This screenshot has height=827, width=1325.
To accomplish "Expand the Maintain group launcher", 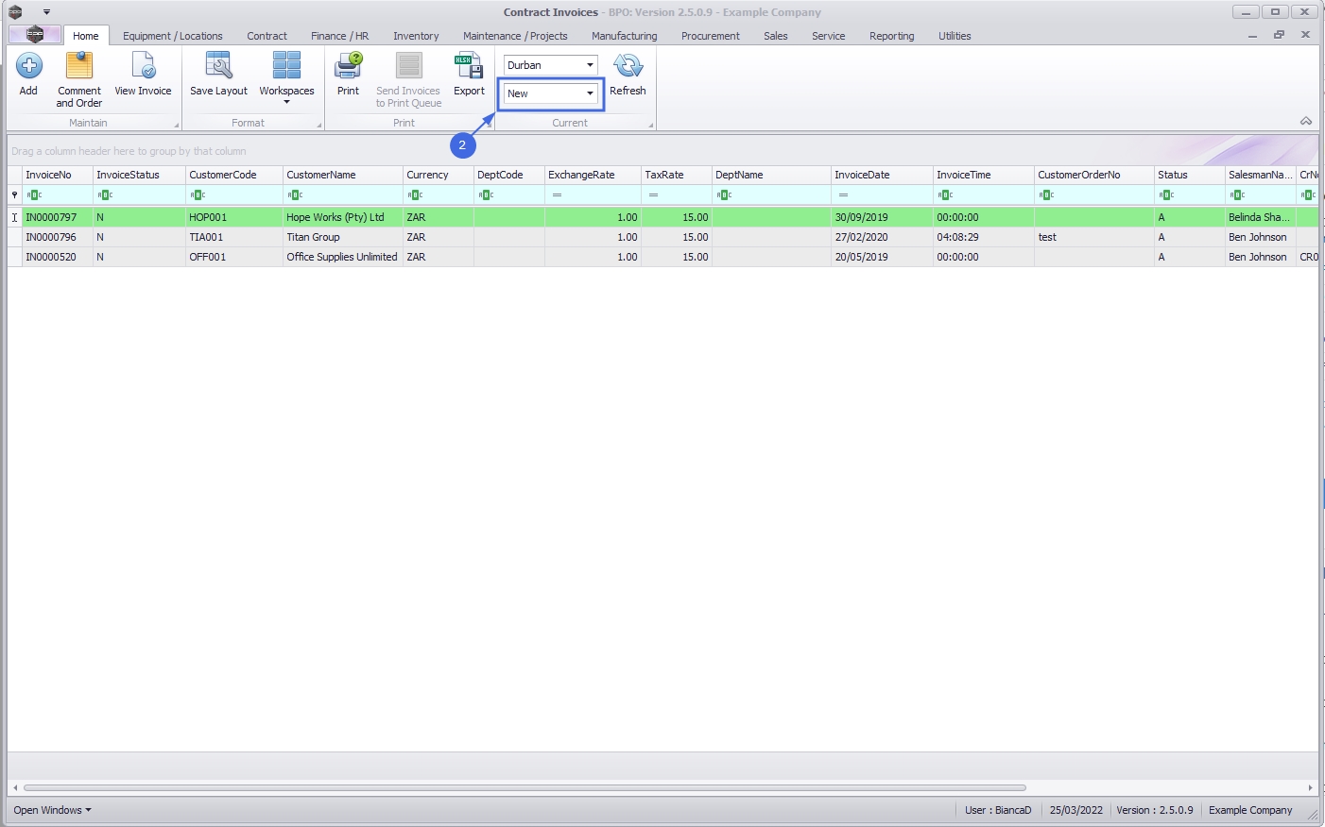I will (x=176, y=125).
